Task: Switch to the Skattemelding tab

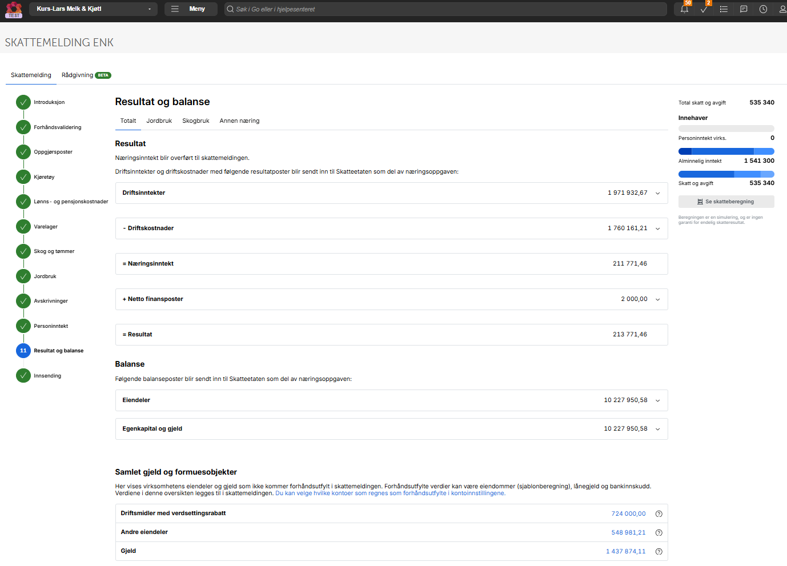Action: (x=31, y=75)
